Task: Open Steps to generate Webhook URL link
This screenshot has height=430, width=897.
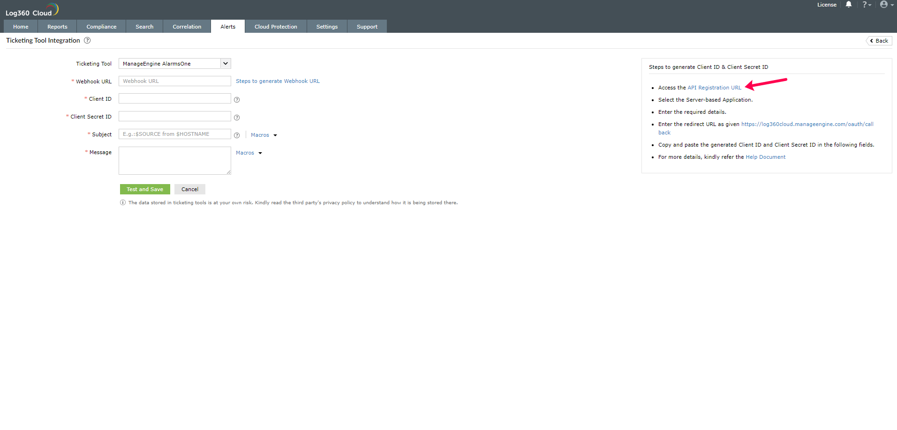Action: (x=278, y=81)
